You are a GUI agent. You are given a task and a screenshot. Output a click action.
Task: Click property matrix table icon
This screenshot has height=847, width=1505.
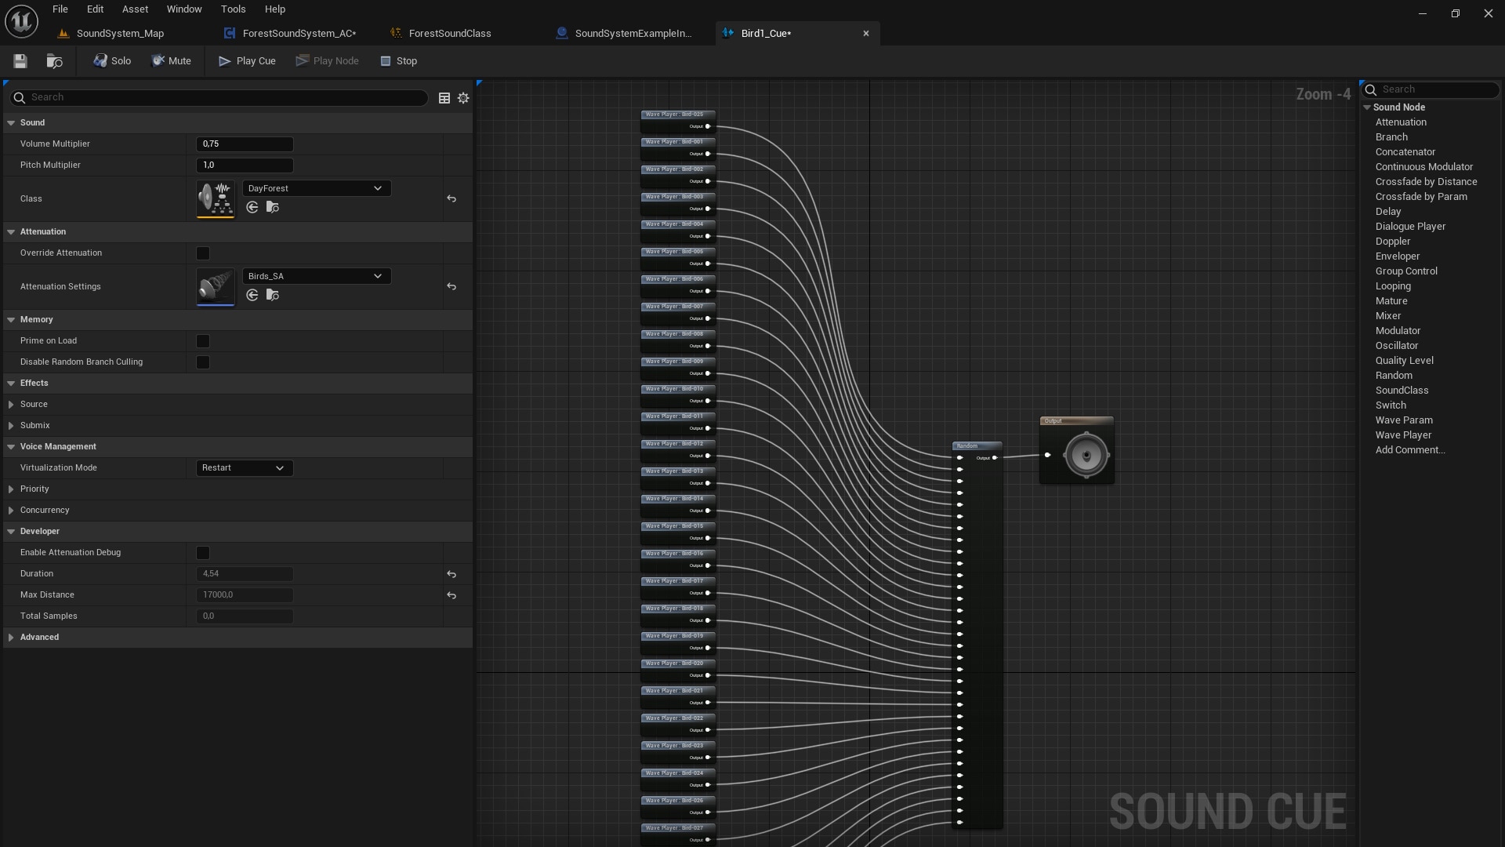[444, 98]
